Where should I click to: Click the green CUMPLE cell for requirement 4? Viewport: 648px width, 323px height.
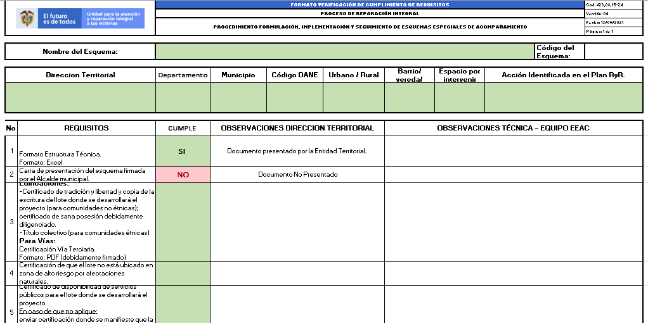183,272
